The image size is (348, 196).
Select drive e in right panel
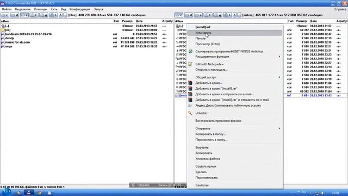click(x=198, y=15)
